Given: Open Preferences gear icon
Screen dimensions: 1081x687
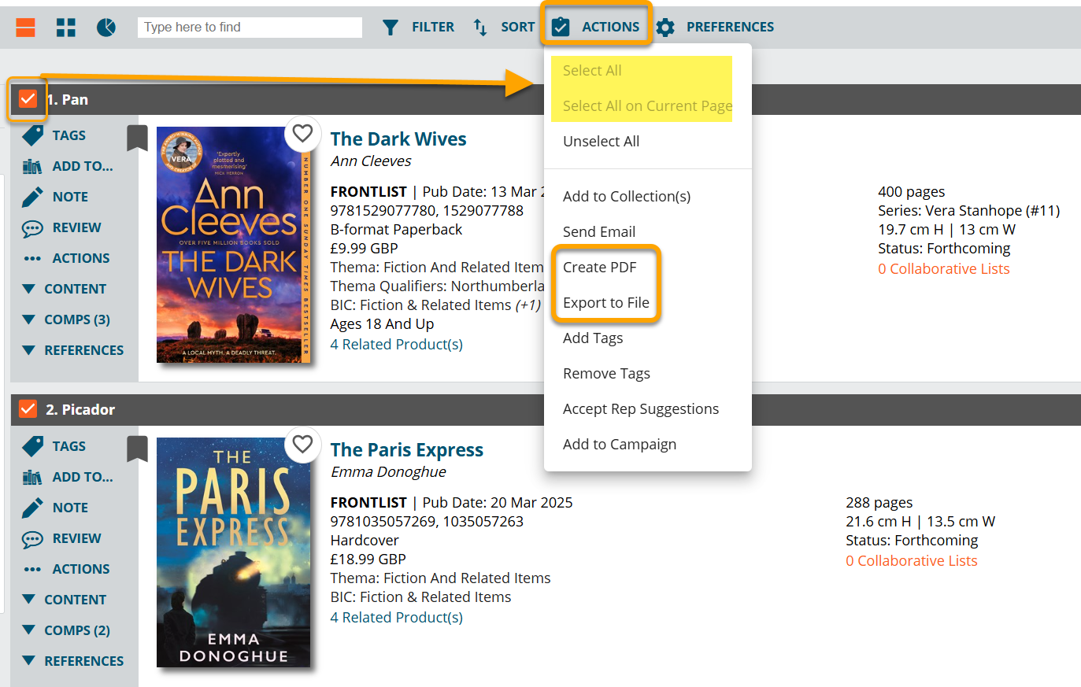Looking at the screenshot, I should tap(665, 28).
